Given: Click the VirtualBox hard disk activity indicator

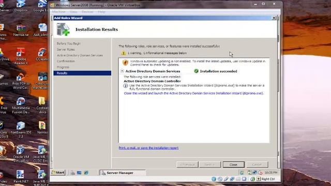Looking at the screenshot, I should [214, 179].
